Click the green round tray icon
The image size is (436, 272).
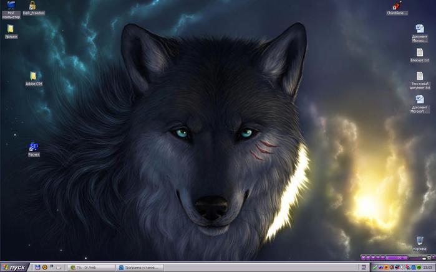[x=419, y=267]
